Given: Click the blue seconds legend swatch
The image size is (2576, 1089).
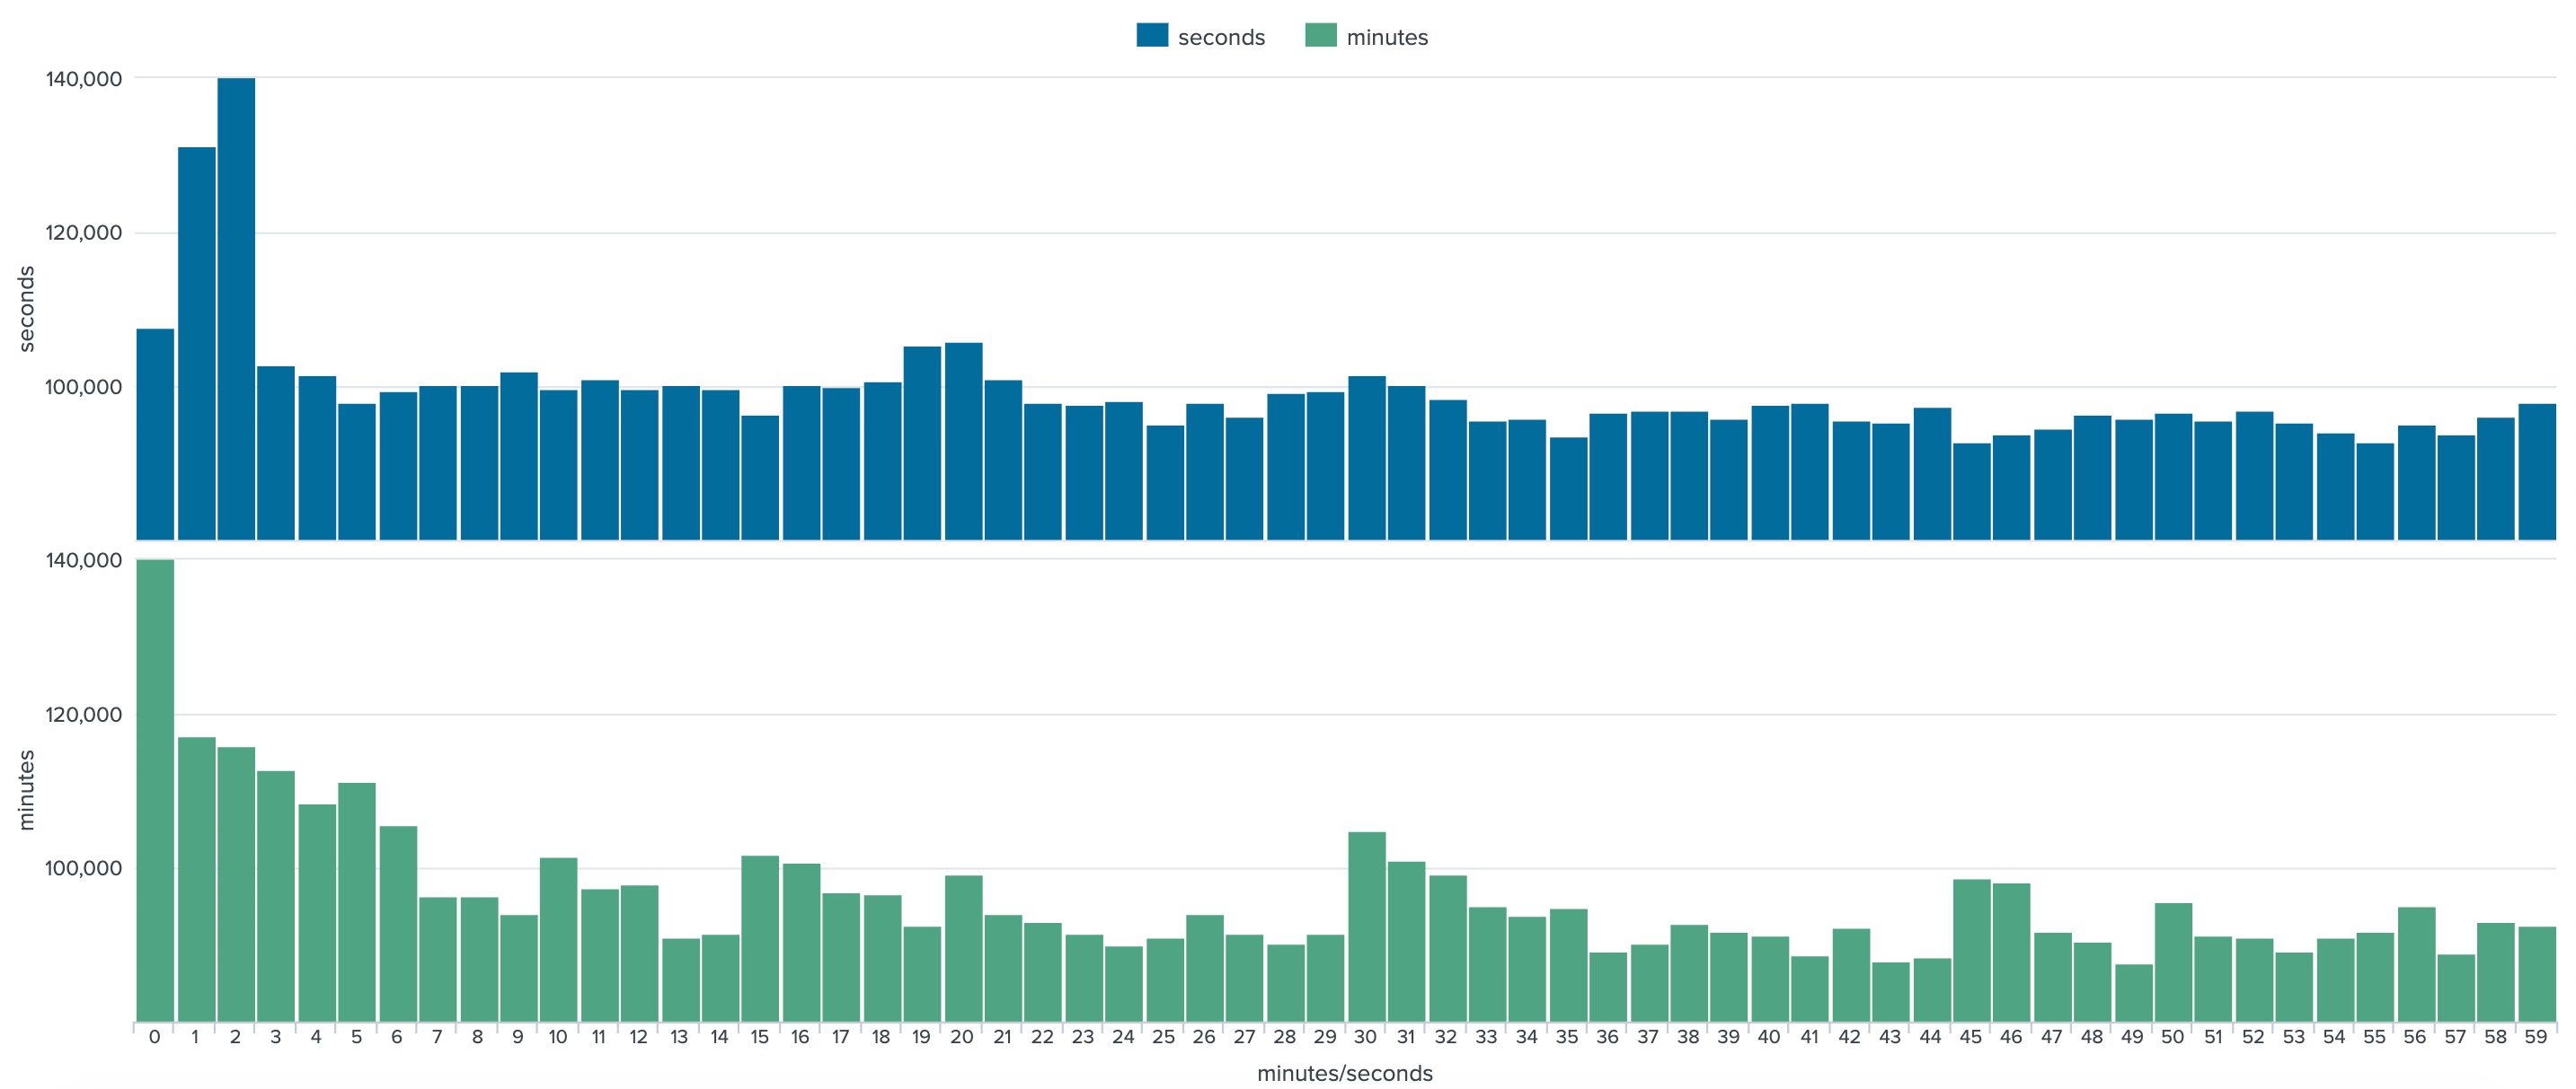Looking at the screenshot, I should point(1152,36).
